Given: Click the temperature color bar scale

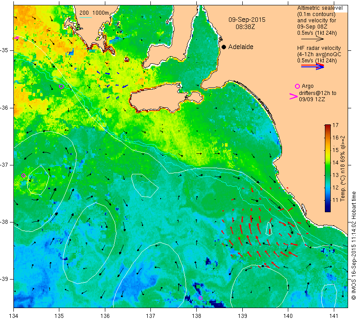Looking at the screenshot, I should pyautogui.click(x=328, y=168).
